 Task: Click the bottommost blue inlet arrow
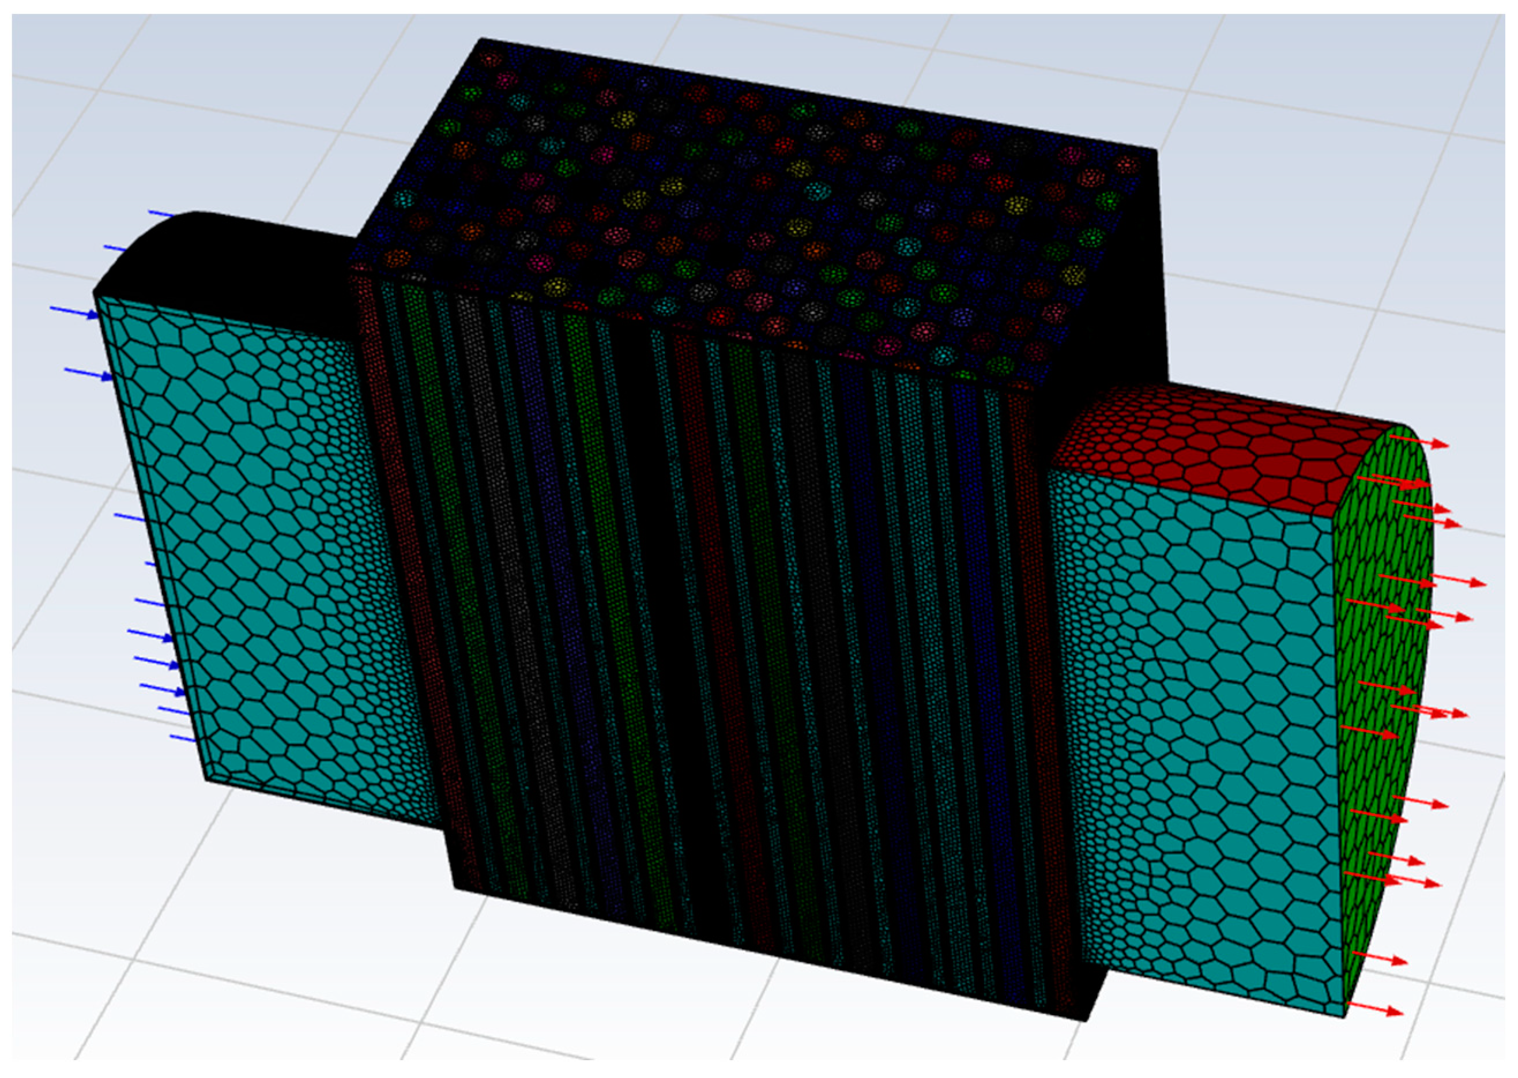[x=183, y=737]
